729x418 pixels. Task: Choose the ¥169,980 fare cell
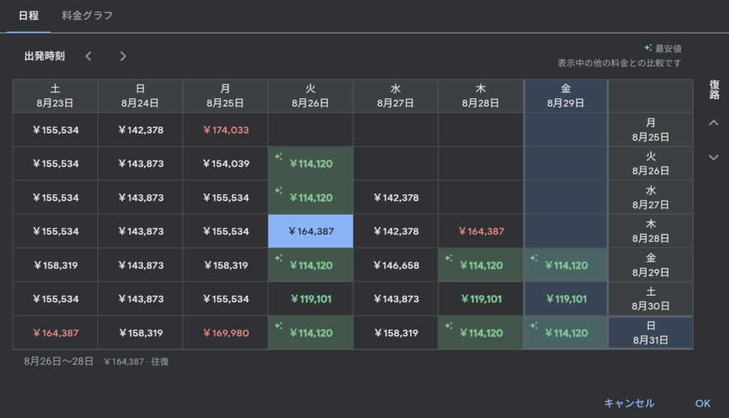coord(226,333)
